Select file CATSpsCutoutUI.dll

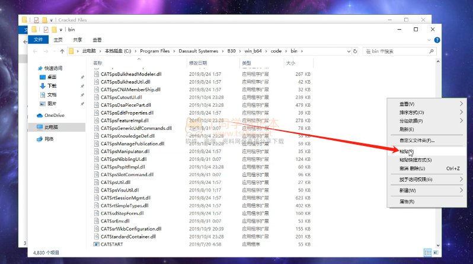pyautogui.click(x=122, y=97)
